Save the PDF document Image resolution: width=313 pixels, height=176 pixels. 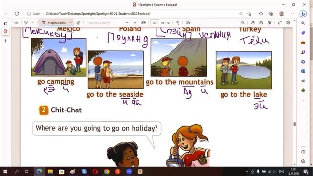261,23
